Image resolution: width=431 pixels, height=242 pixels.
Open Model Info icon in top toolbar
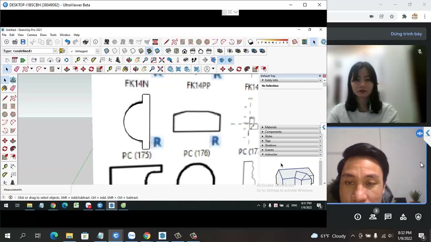coord(96,42)
